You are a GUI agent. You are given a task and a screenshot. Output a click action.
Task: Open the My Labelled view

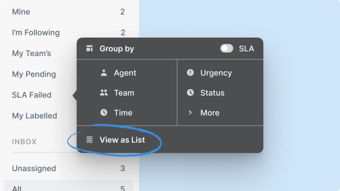34,116
